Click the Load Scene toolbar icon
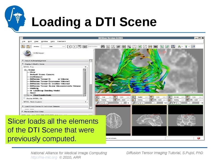 23,46
